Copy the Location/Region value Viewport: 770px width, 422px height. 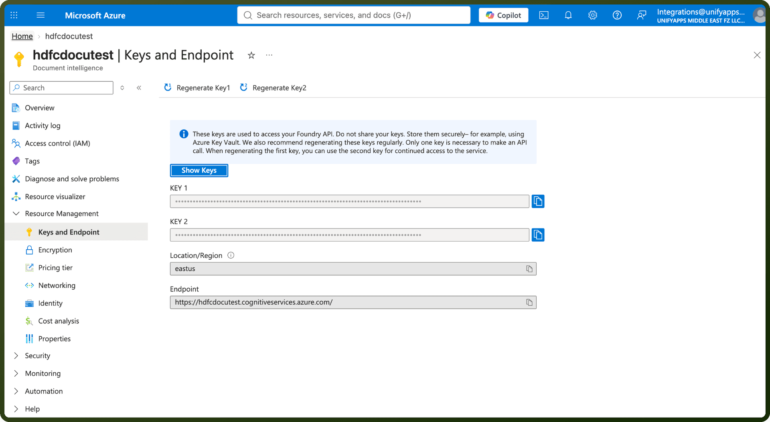click(529, 269)
